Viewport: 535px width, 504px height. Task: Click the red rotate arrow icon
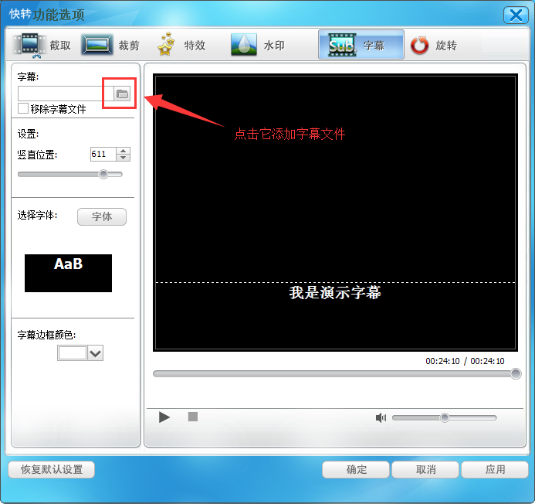[419, 45]
